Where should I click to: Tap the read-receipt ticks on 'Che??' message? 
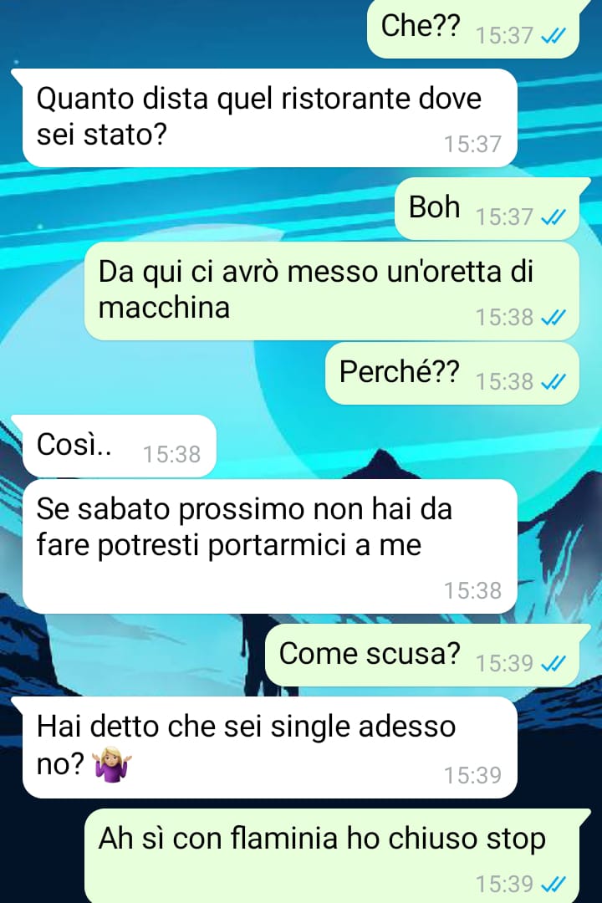click(554, 36)
